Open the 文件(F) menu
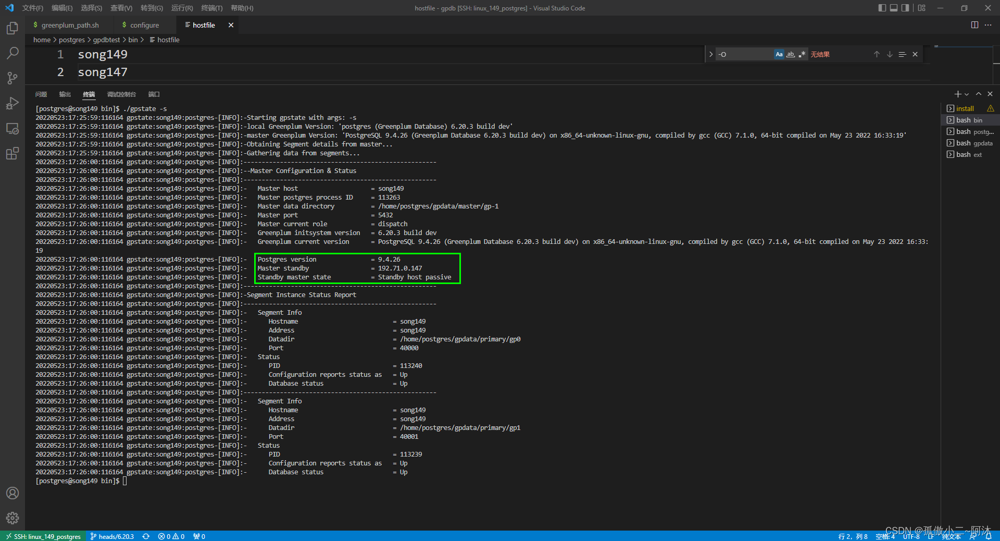This screenshot has height=541, width=1000. [x=33, y=8]
